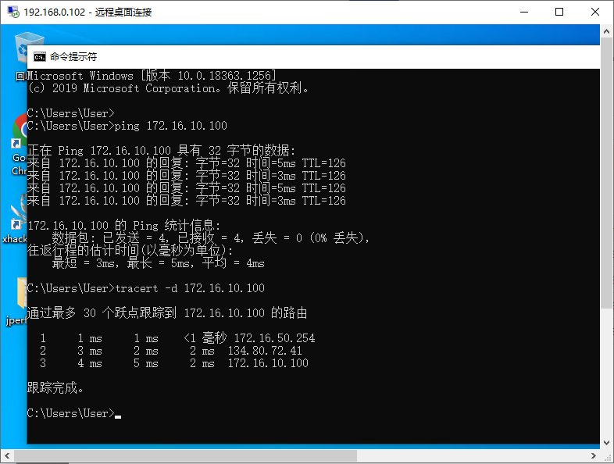Open the jperf folder on desktop

pos(18,302)
